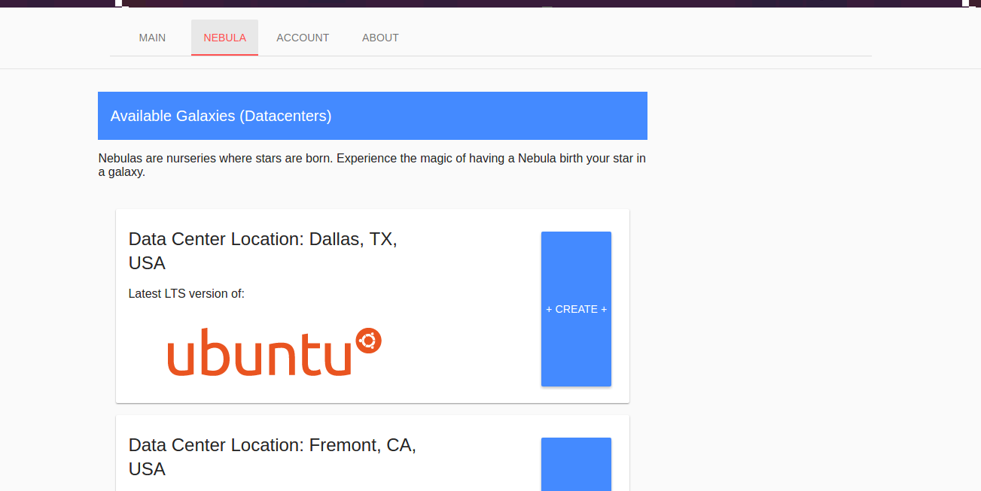
Task: Select the Available Galaxies (Datacenters) header
Action: point(373,116)
